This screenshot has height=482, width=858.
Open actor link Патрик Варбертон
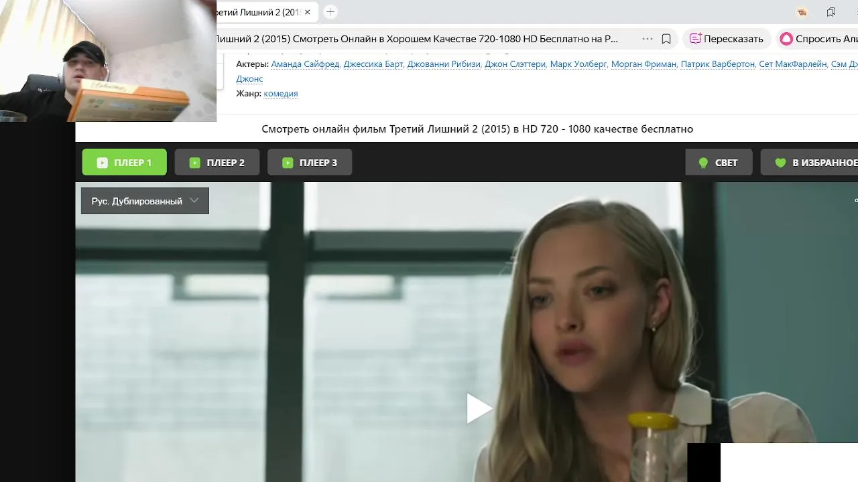(x=717, y=64)
